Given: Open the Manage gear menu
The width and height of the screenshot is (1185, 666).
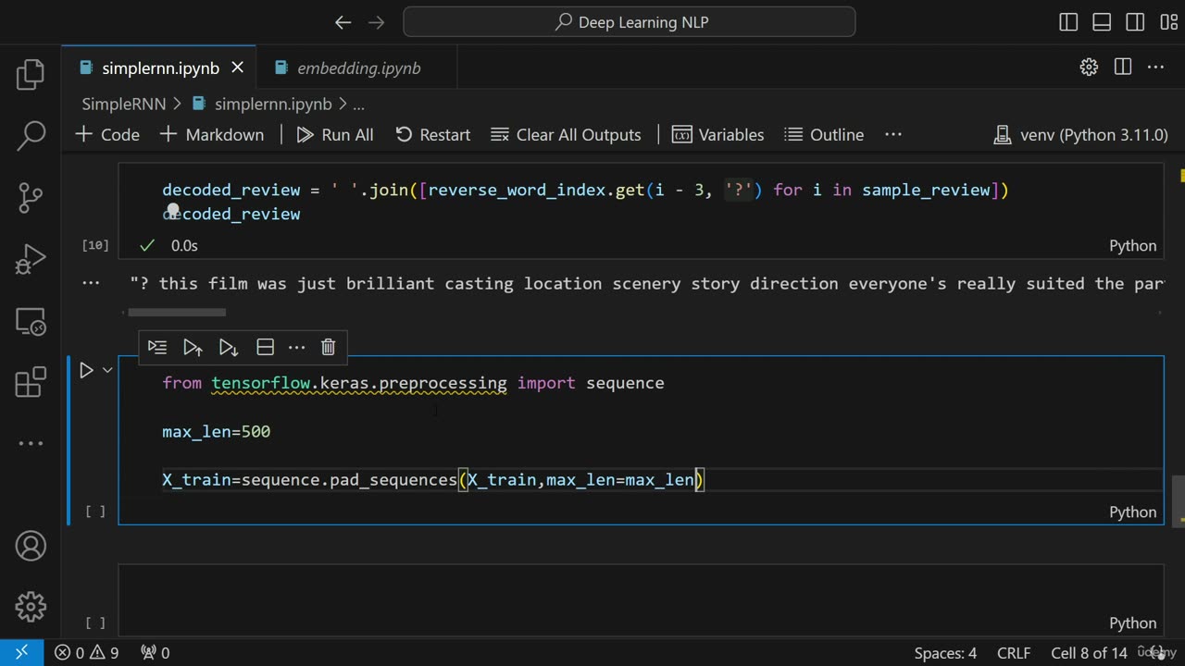Looking at the screenshot, I should (31, 607).
